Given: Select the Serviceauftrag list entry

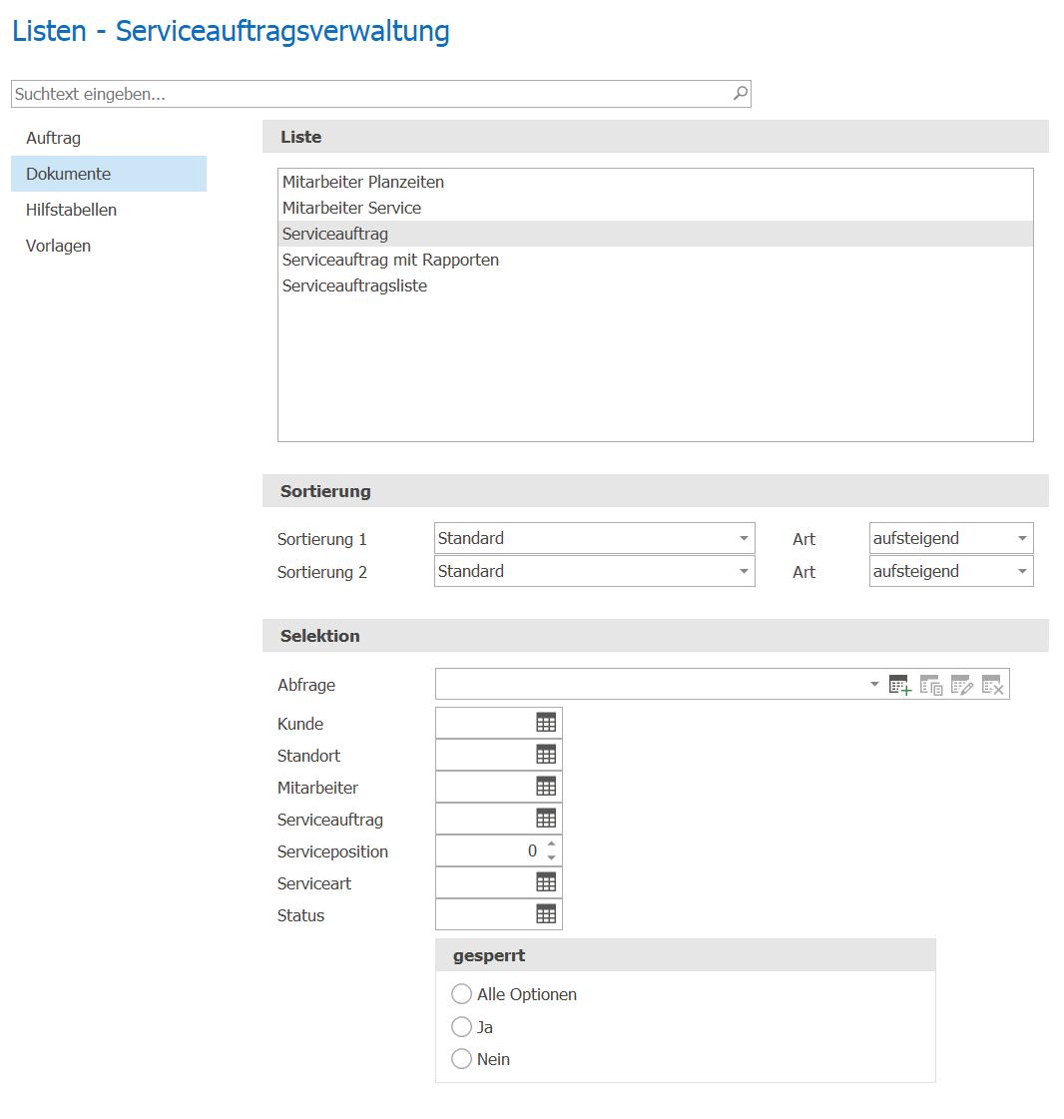Looking at the screenshot, I should (x=655, y=234).
